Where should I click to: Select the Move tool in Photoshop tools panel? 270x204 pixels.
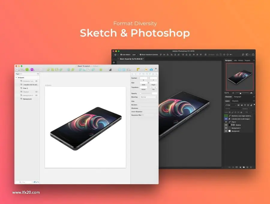[114, 62]
